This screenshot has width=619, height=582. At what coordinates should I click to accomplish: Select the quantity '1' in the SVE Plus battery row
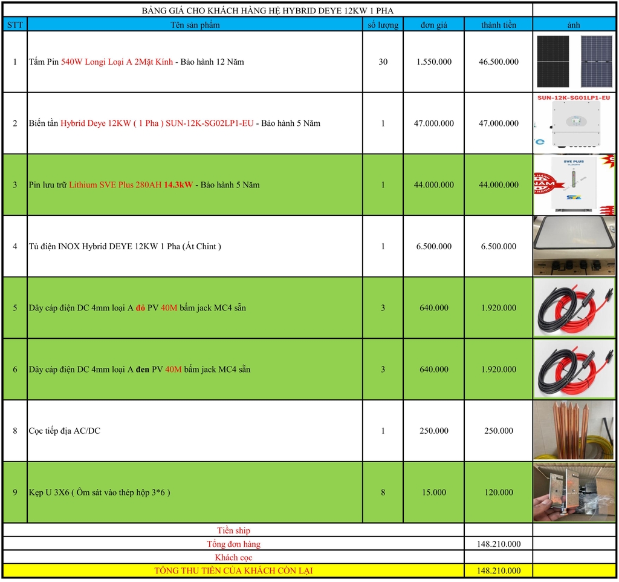click(x=383, y=185)
